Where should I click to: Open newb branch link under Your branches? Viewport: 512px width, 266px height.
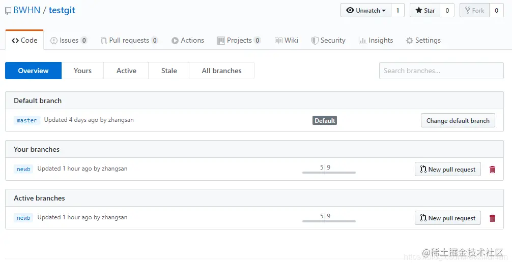pos(23,169)
